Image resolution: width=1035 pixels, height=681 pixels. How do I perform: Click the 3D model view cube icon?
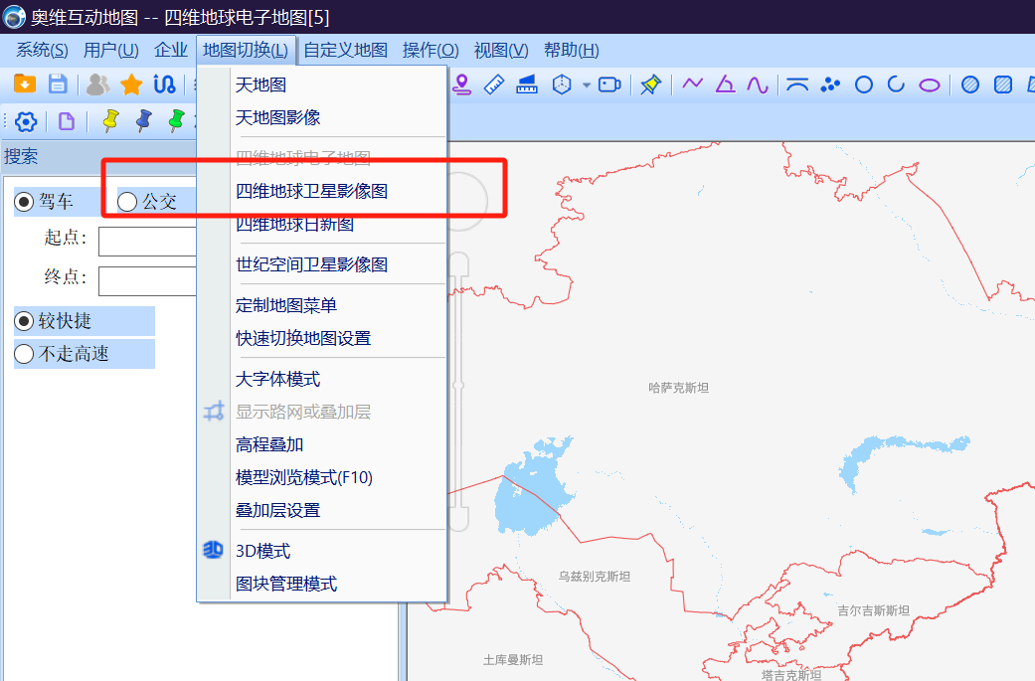(562, 85)
